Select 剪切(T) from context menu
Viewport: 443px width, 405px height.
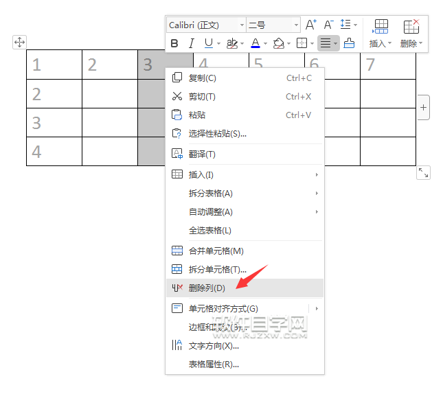point(245,97)
